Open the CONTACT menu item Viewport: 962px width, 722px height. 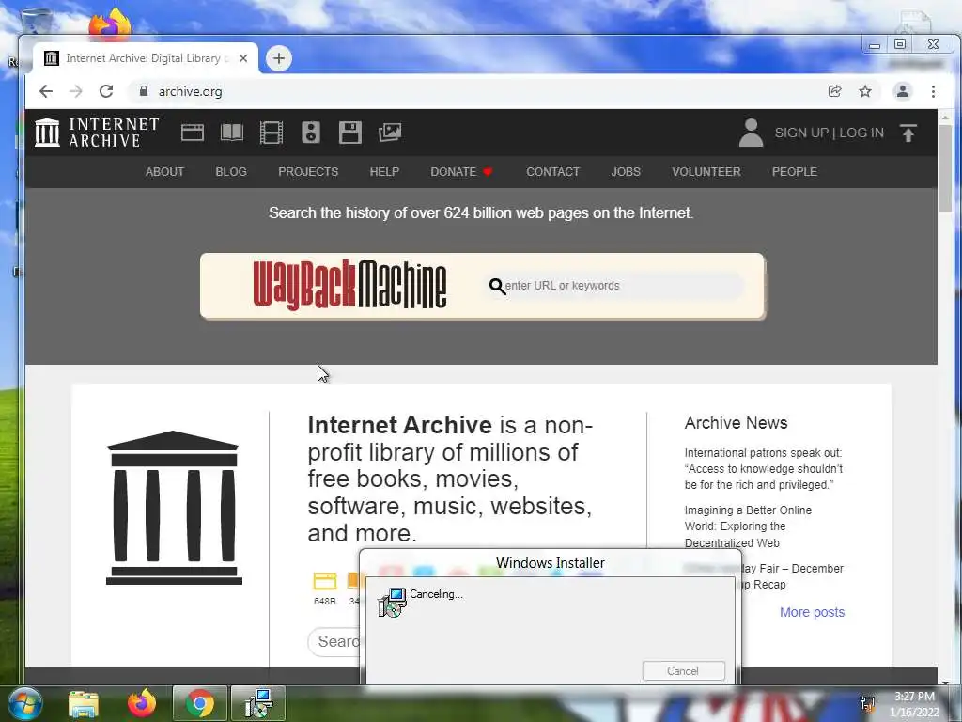(x=552, y=172)
